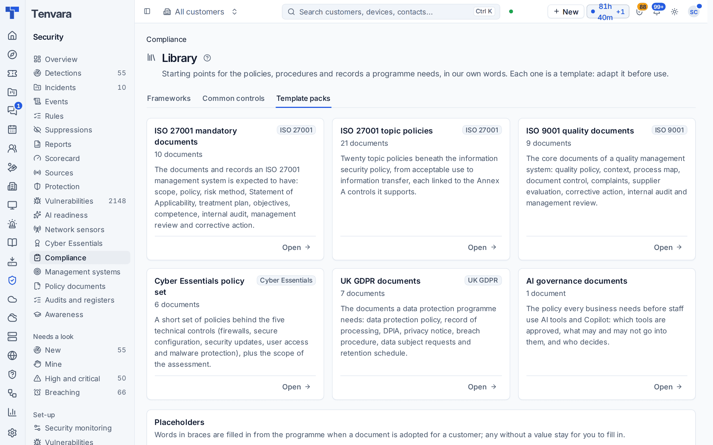Open the compass explore icon in the rail
Viewport: 713px width, 445px height.
(x=12, y=55)
